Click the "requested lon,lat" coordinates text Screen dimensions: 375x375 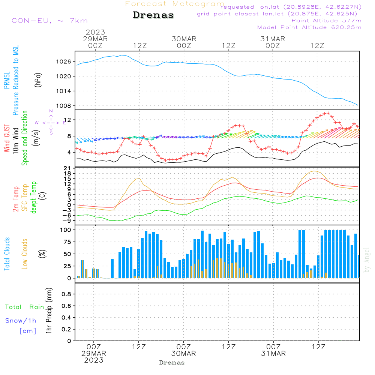[x=291, y=7]
